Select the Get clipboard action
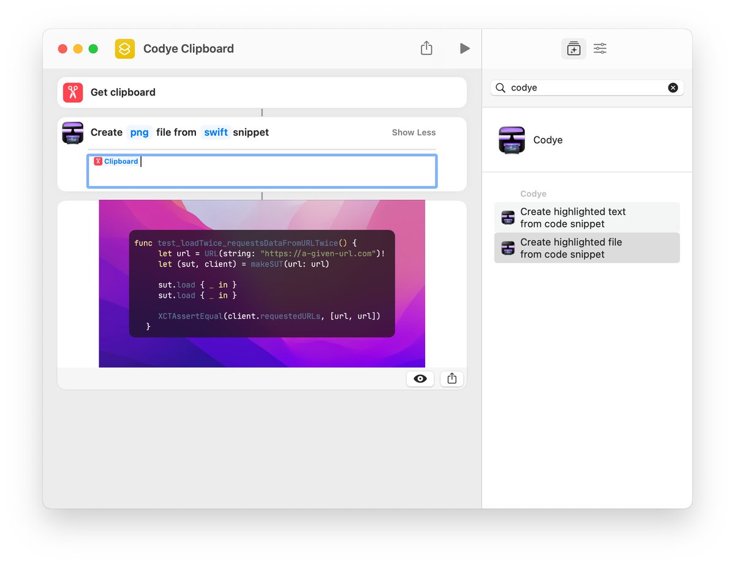Screen dimensions: 735x565 (x=262, y=92)
